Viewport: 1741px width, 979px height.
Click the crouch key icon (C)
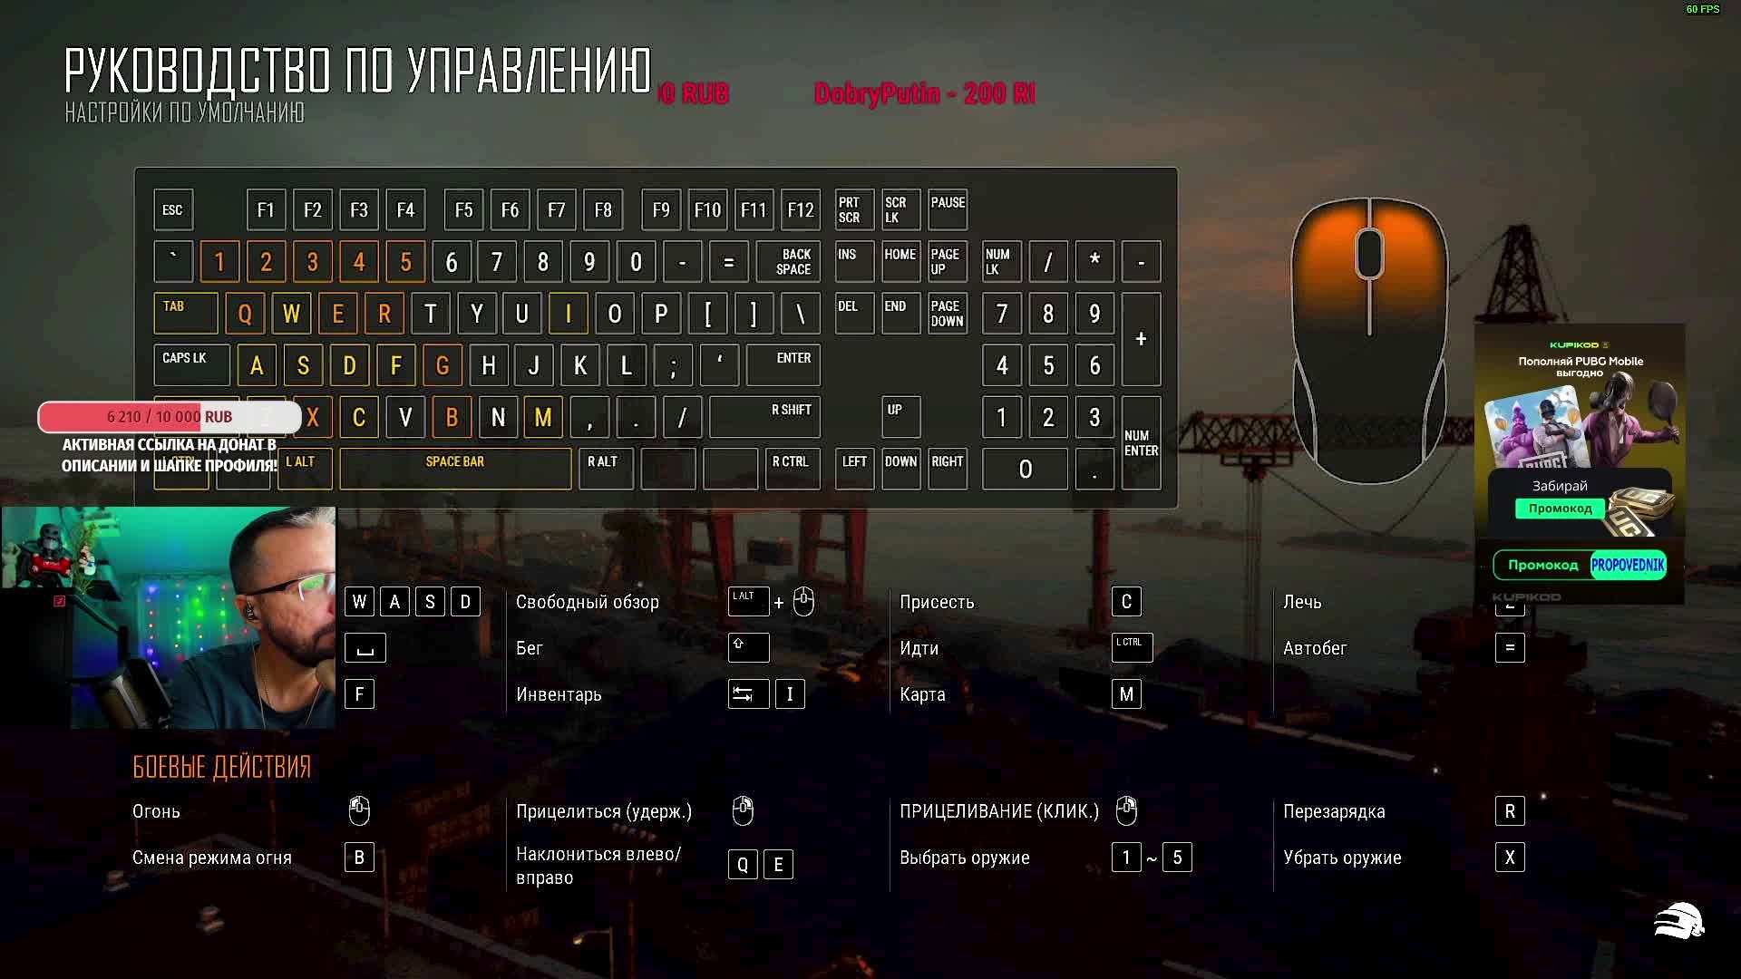[x=1126, y=601]
